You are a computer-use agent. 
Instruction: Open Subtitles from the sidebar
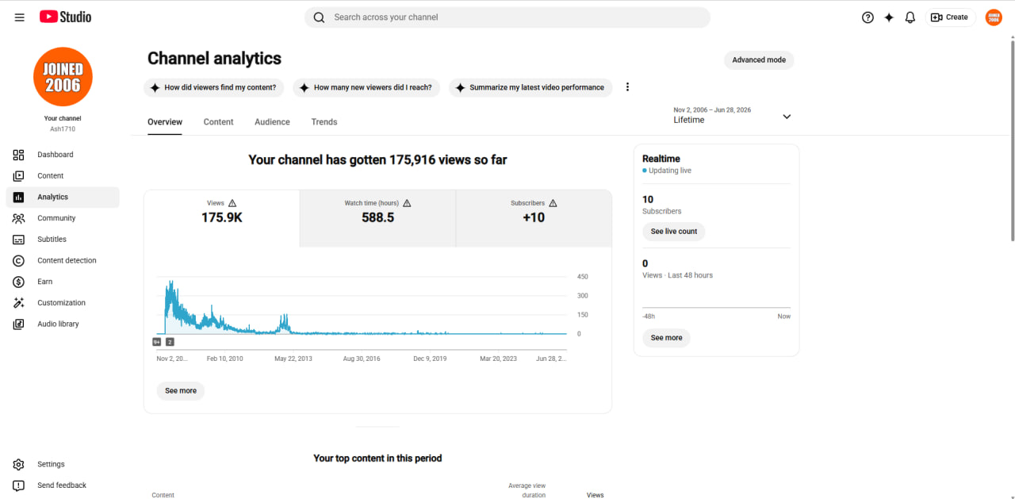click(63, 240)
